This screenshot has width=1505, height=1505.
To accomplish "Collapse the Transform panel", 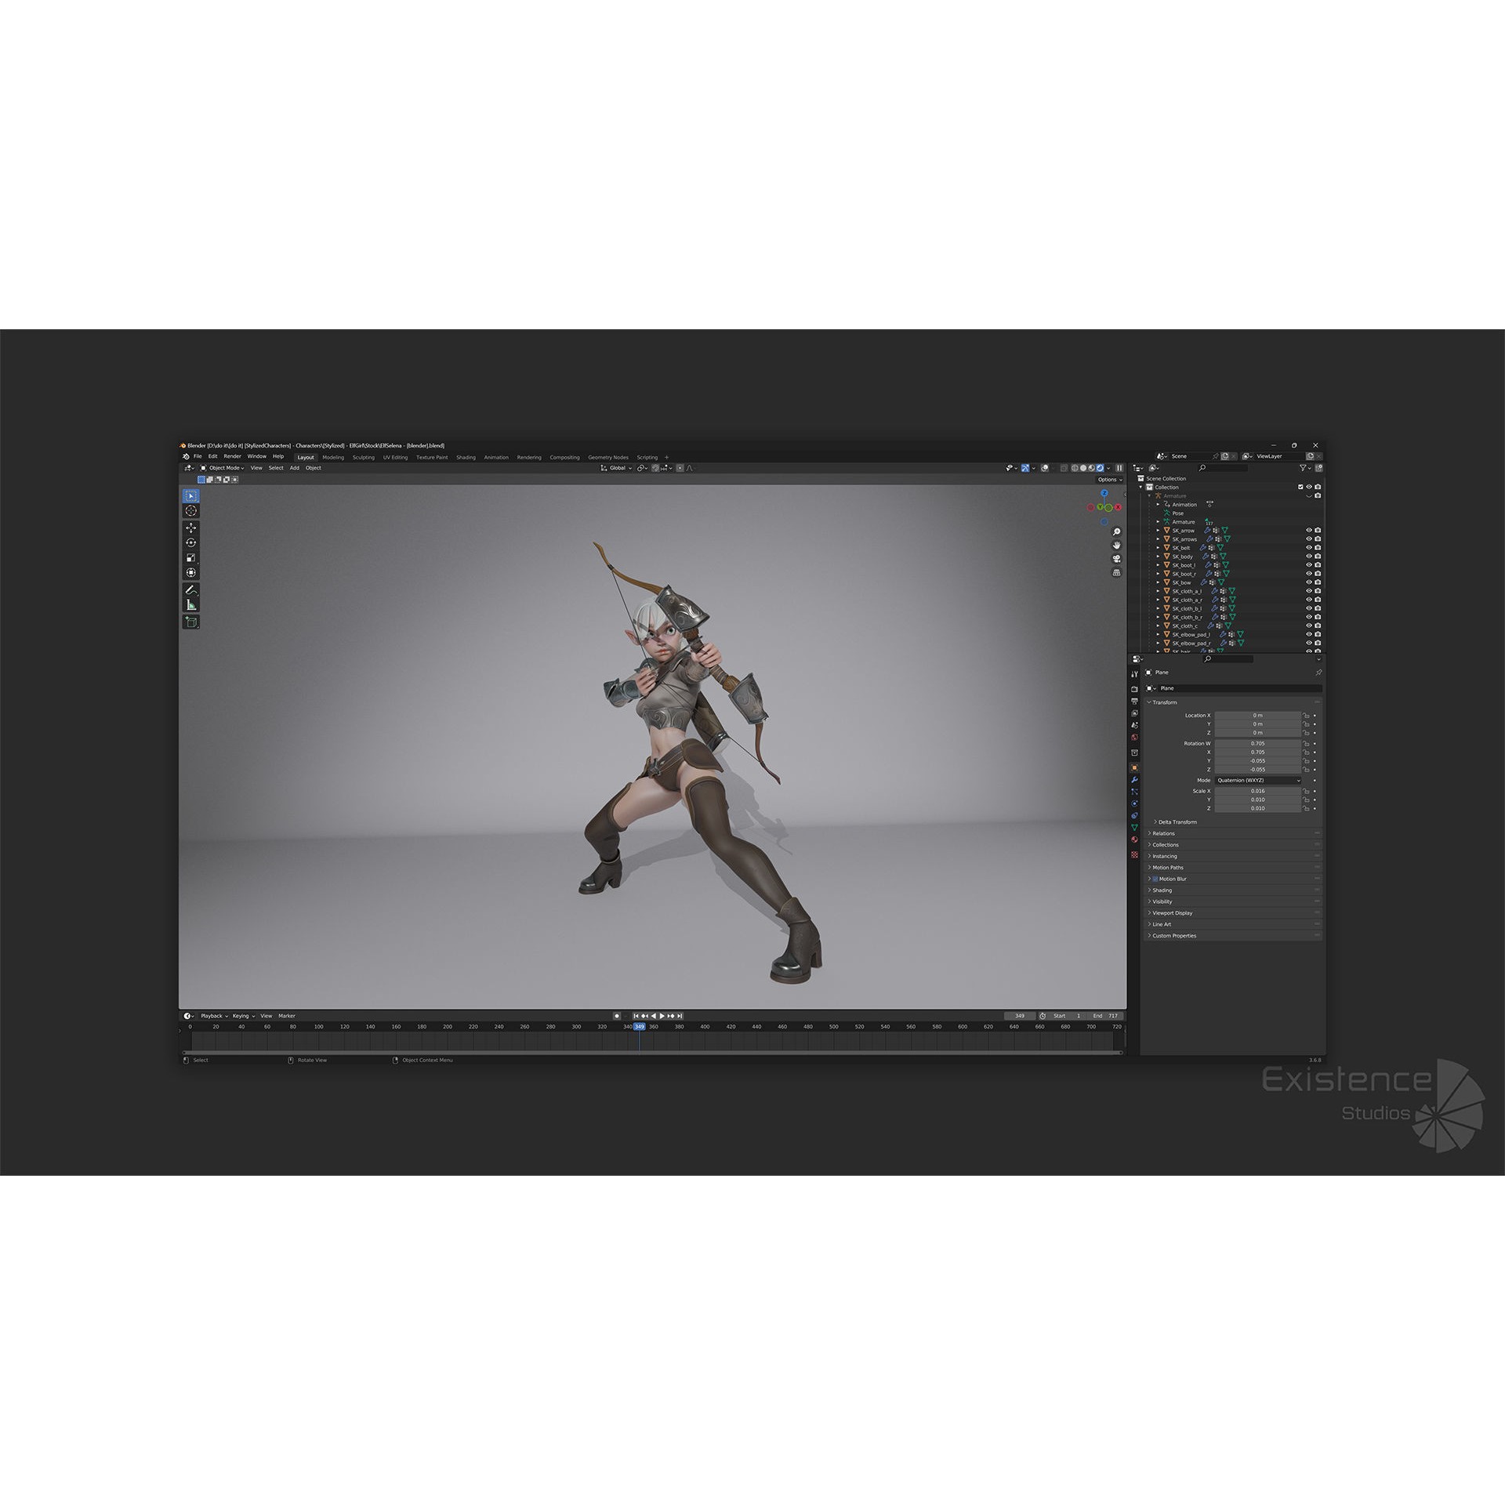I will 1163,702.
